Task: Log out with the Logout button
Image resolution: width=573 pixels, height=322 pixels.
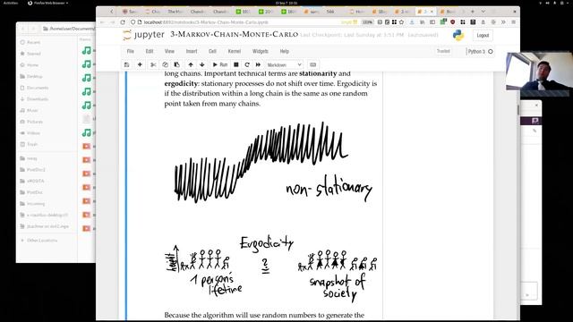Action: [483, 36]
